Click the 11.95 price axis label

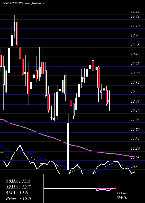pos(135,120)
